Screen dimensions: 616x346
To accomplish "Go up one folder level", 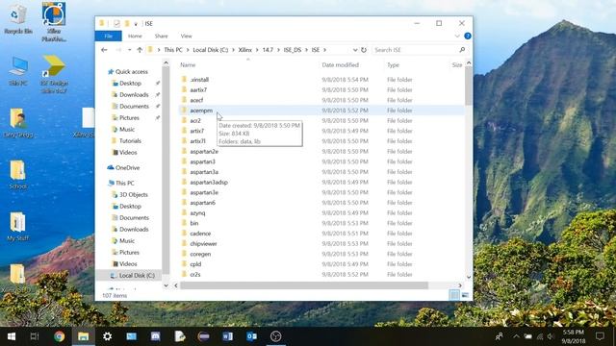I will [140, 50].
